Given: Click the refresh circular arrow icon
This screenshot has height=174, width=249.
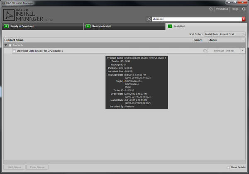Looking at the screenshot, I should click(x=211, y=9).
